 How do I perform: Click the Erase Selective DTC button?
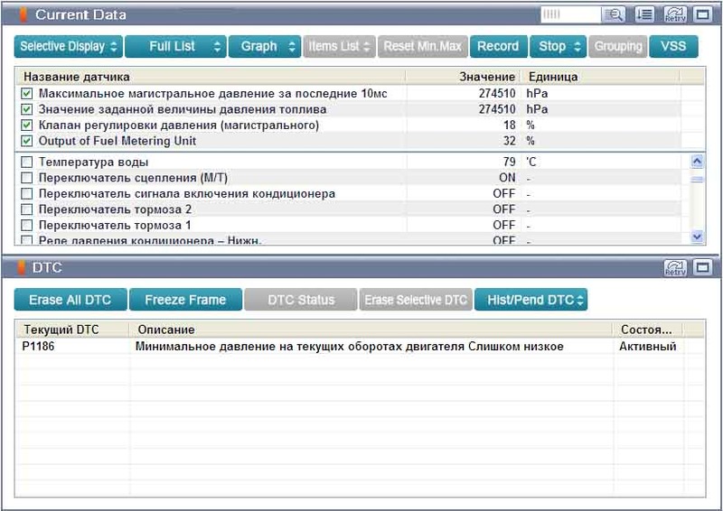pyautogui.click(x=416, y=300)
